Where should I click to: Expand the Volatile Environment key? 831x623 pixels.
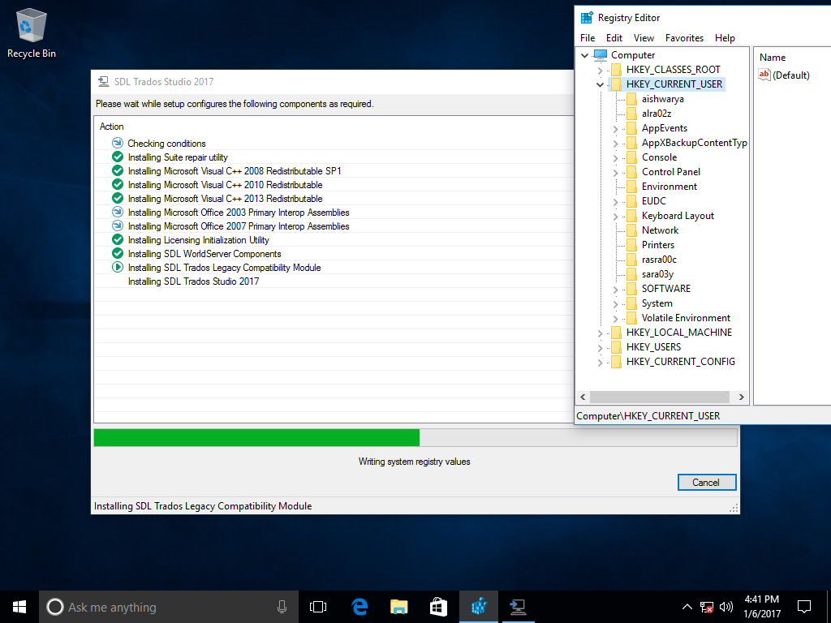coord(615,318)
